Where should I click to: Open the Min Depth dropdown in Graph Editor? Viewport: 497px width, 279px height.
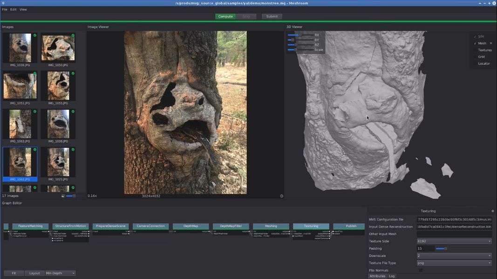(61, 273)
